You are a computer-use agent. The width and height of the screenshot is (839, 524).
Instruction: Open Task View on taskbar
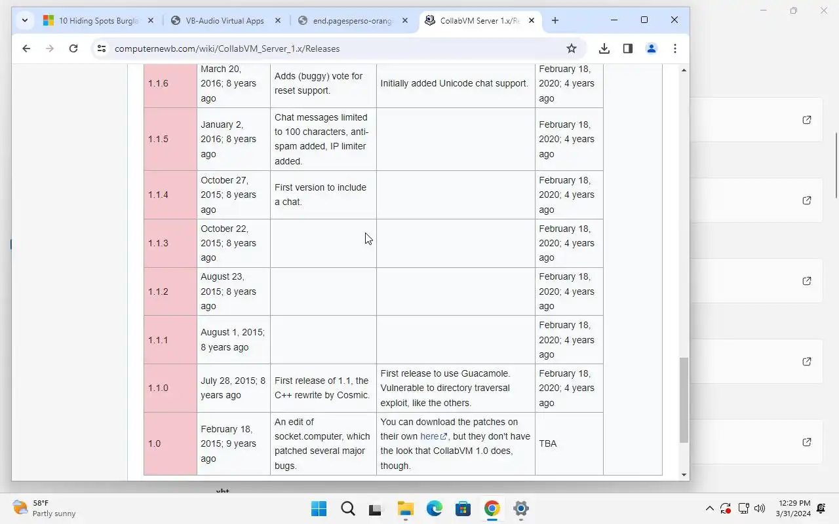[375, 509]
